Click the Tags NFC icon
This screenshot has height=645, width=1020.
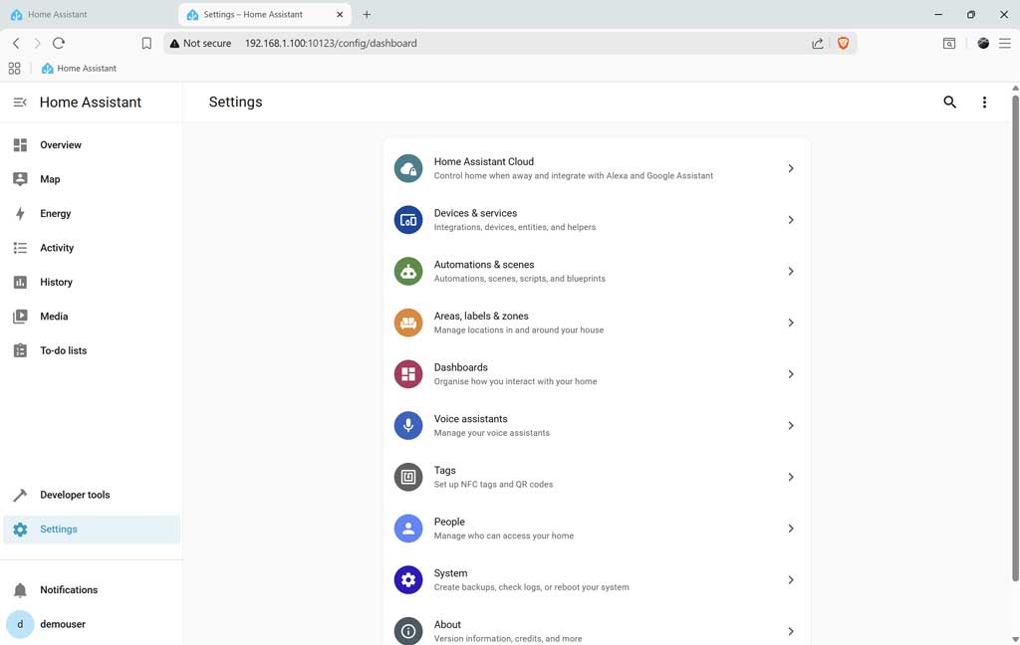pos(408,477)
